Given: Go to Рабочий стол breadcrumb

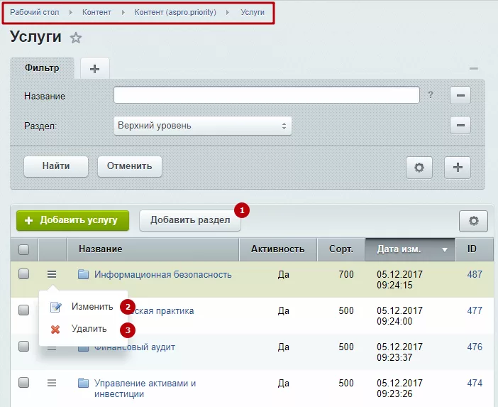Looking at the screenshot, I should [x=34, y=12].
